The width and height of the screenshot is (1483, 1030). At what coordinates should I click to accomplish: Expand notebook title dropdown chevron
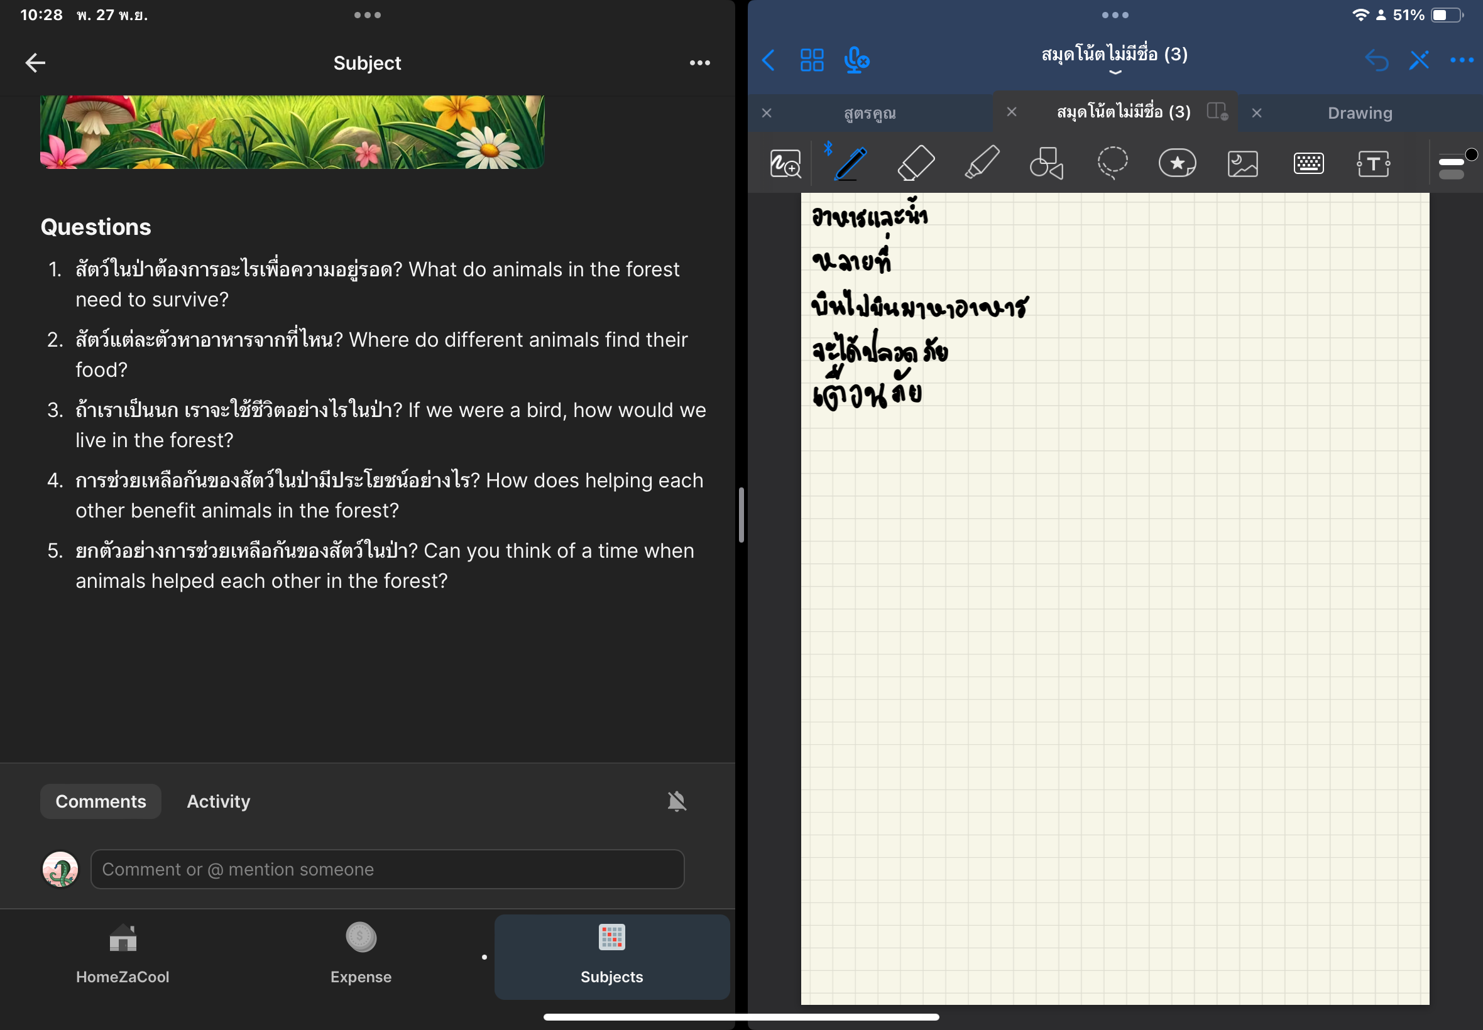(1115, 72)
